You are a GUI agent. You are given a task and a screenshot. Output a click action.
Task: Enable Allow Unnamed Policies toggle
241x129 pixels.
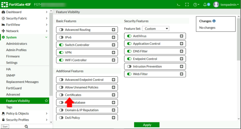[61, 87]
